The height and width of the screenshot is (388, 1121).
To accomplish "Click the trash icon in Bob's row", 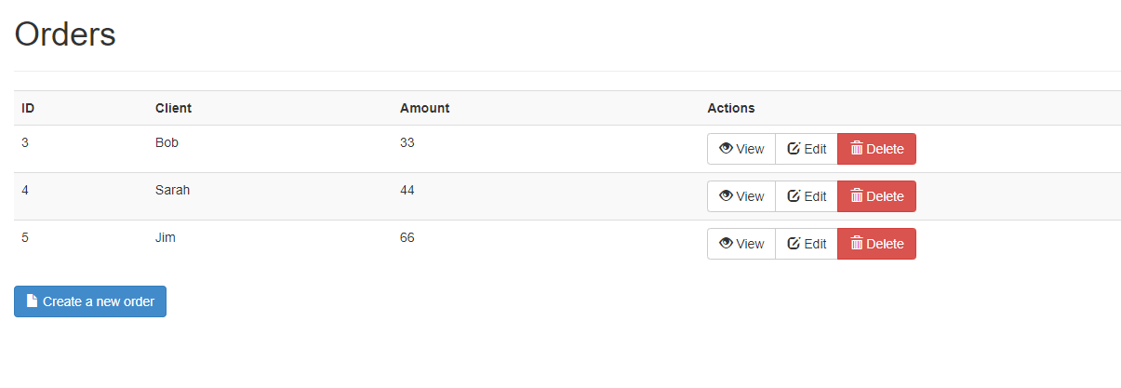I will 857,148.
